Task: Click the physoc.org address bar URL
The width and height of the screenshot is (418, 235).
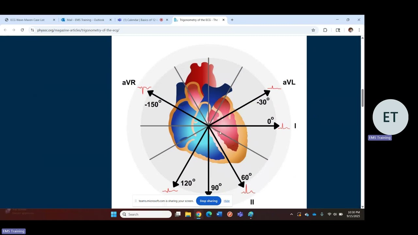Action: [78, 30]
